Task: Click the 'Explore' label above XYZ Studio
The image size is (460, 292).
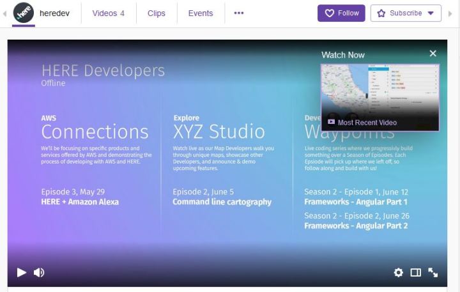Action: tap(187, 118)
